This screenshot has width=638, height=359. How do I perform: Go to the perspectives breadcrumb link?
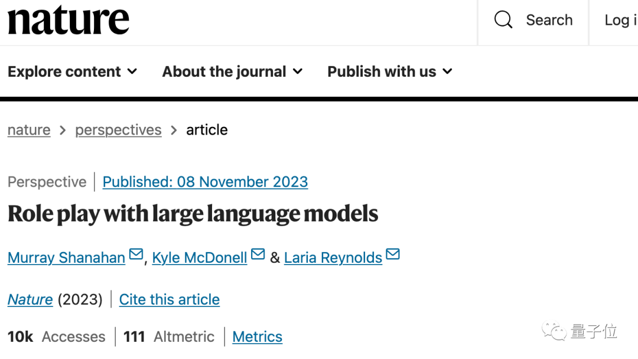(x=118, y=130)
